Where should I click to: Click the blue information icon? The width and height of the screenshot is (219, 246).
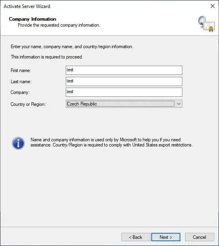(x=18, y=143)
